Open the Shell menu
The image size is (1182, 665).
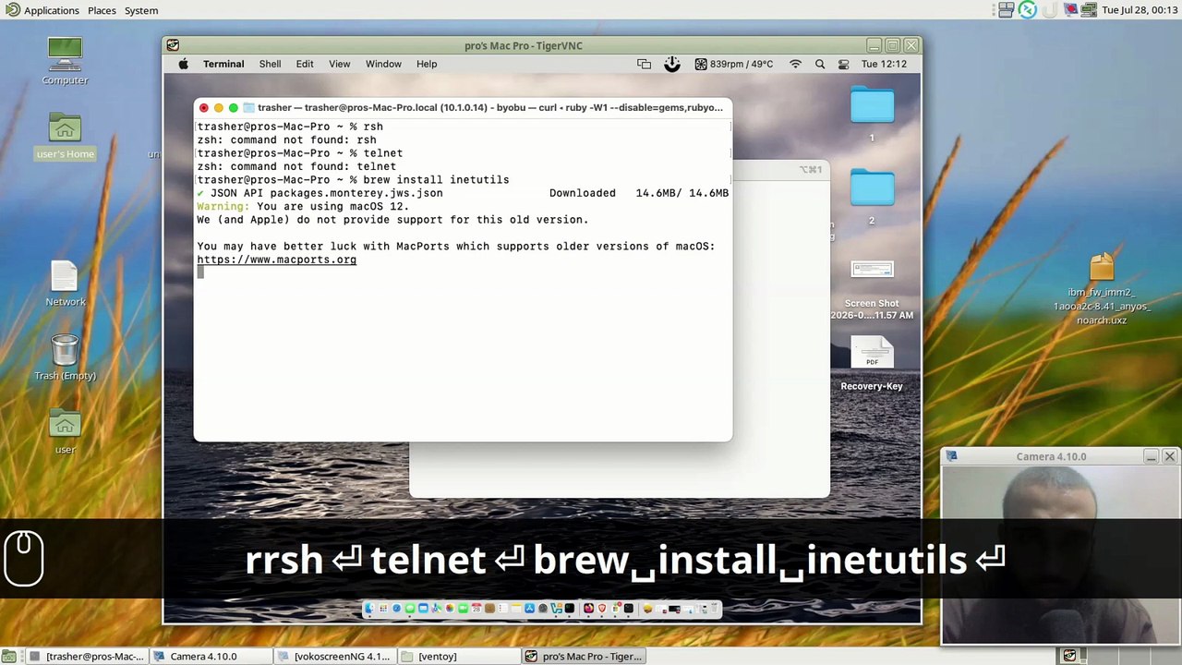270,64
